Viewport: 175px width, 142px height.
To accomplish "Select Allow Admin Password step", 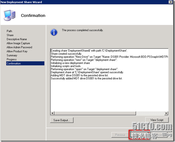I will [19, 47].
